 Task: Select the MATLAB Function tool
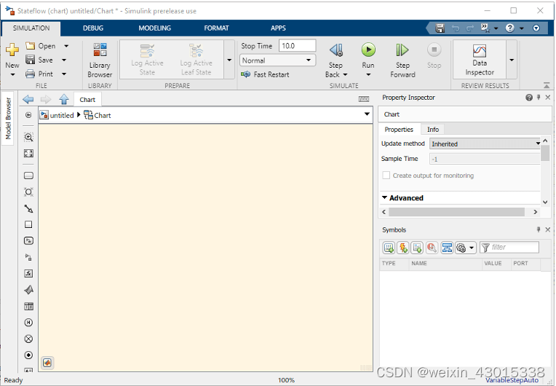pyautogui.click(x=28, y=290)
